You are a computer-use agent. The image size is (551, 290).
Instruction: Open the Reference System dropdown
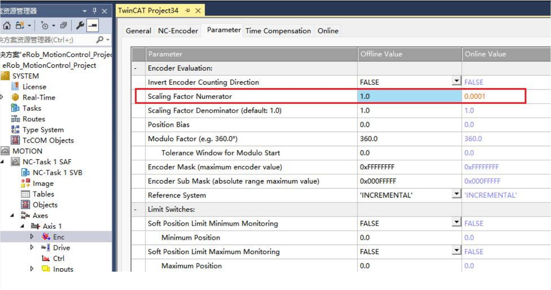pos(457,194)
